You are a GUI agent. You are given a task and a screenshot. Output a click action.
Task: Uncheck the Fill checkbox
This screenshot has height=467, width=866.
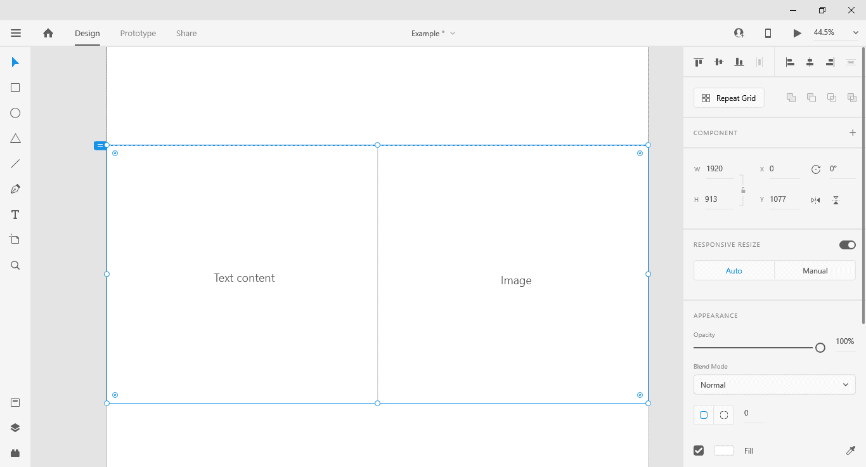(x=699, y=451)
